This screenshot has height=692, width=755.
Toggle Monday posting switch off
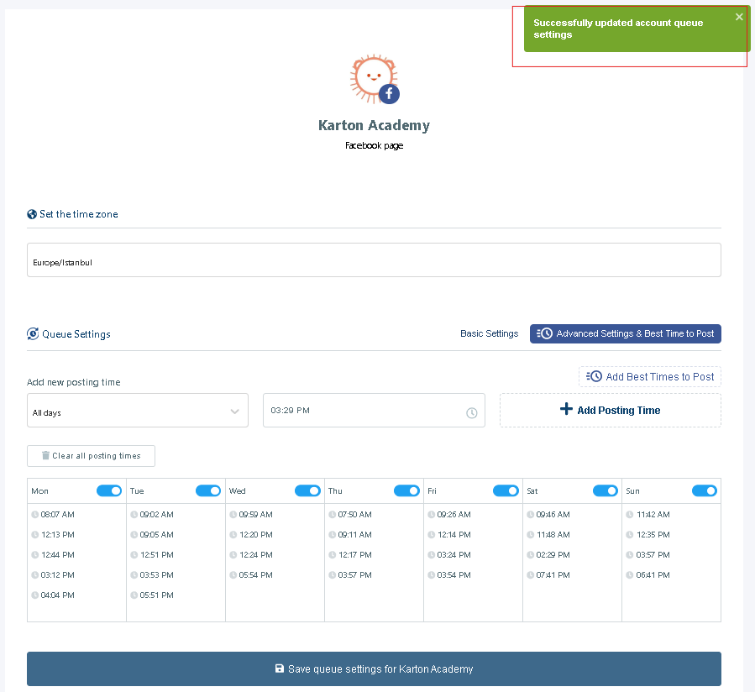click(109, 490)
